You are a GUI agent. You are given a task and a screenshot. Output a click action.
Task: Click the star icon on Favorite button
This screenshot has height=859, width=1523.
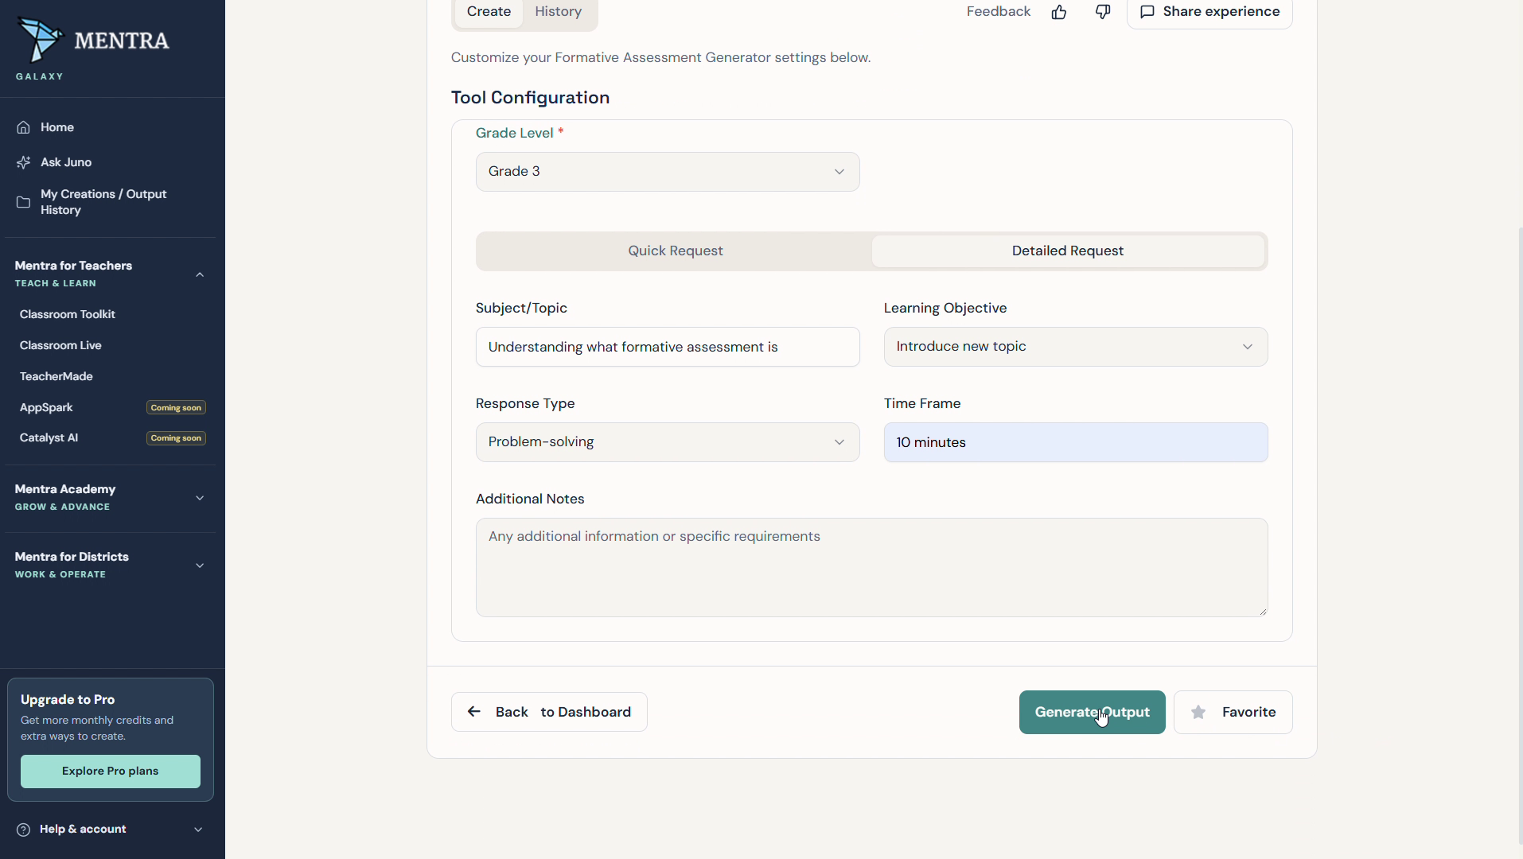point(1198,713)
